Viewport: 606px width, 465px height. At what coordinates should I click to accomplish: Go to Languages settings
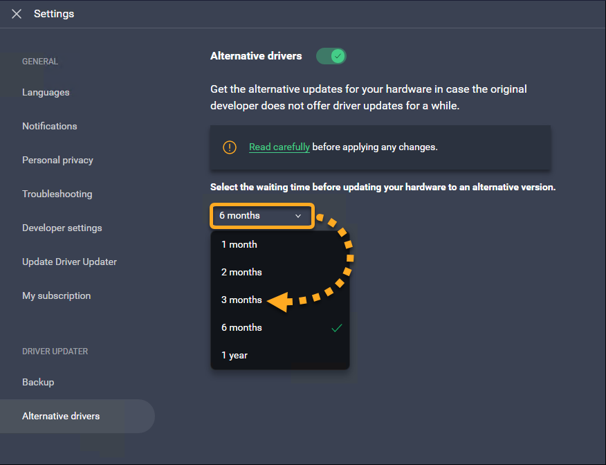[46, 92]
